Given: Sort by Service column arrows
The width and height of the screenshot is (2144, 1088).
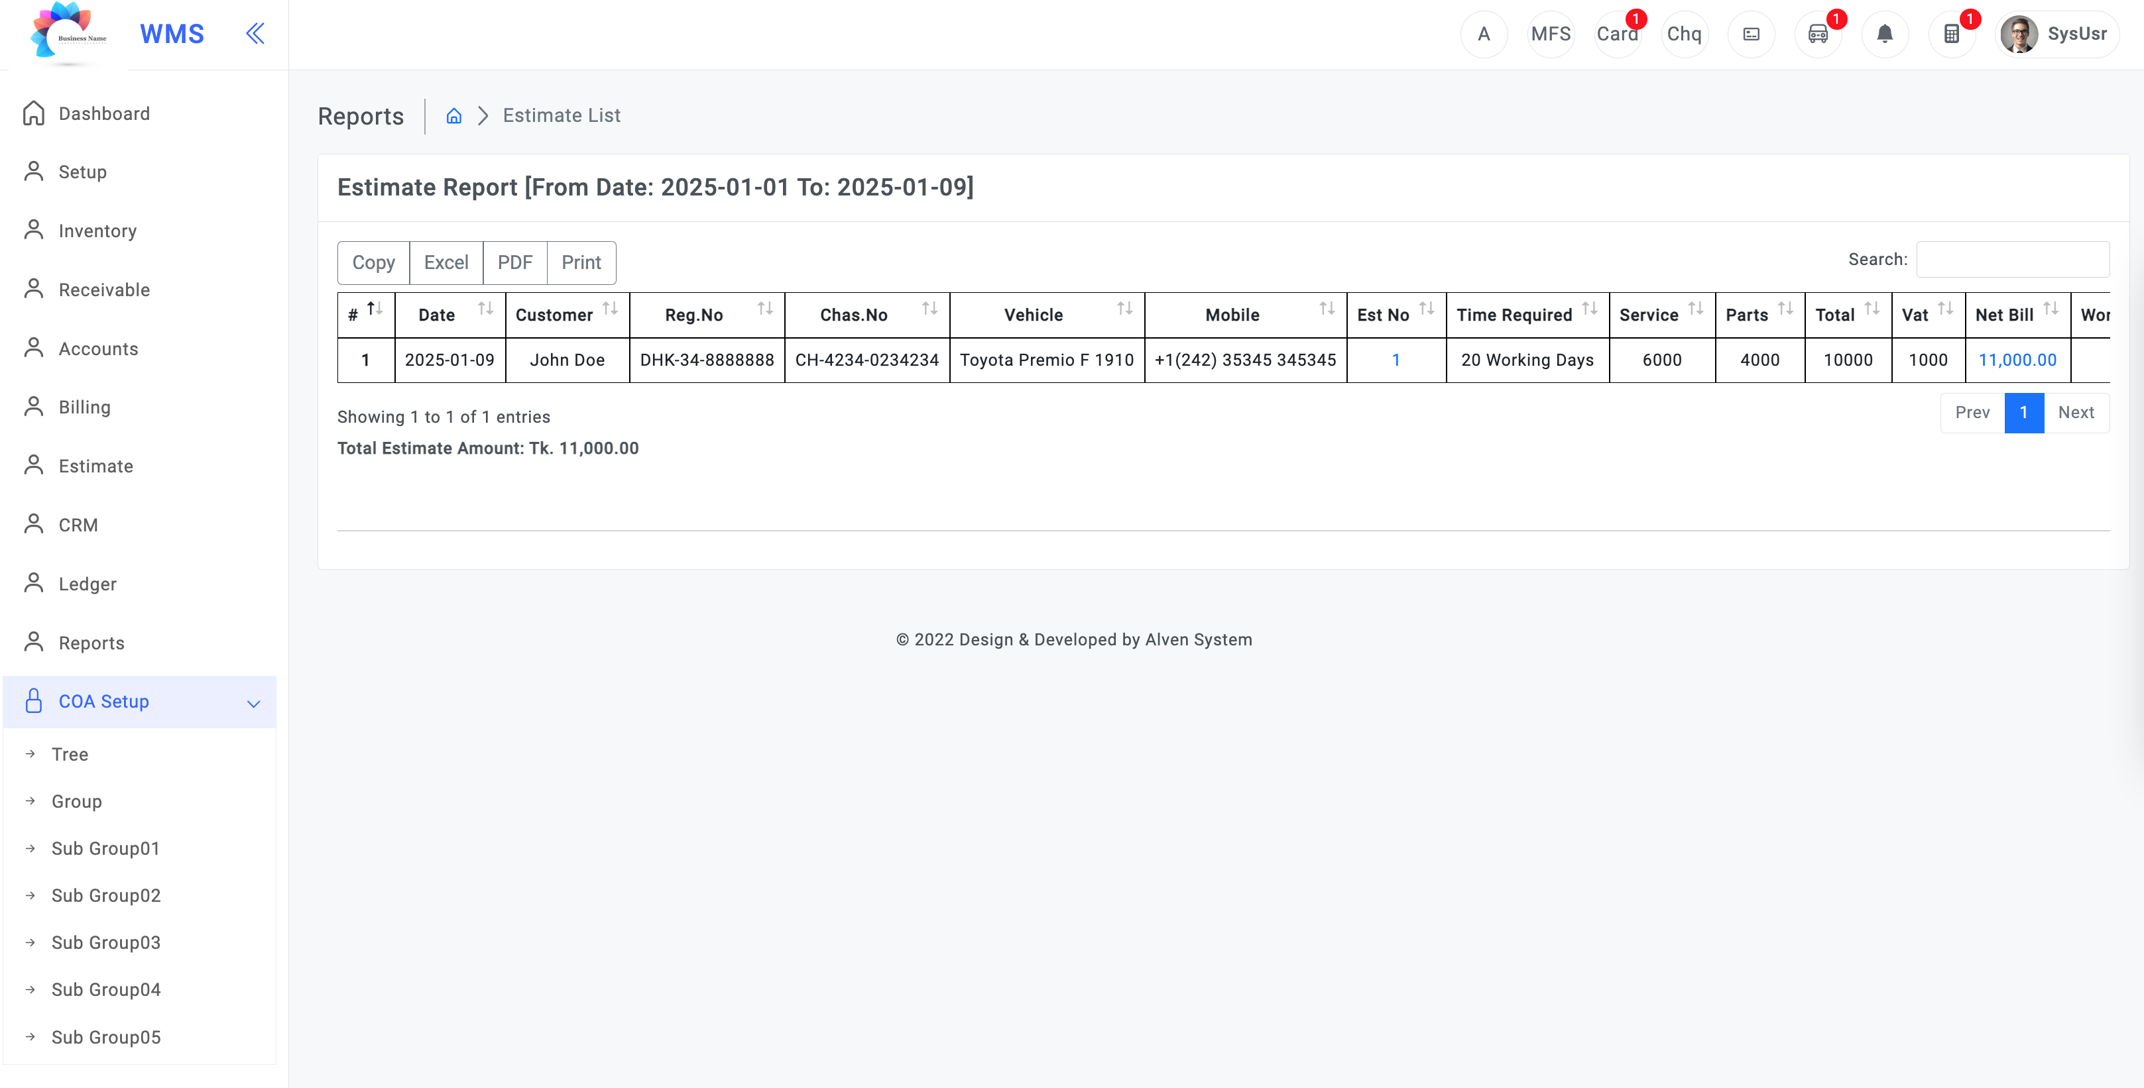Looking at the screenshot, I should (1695, 309).
